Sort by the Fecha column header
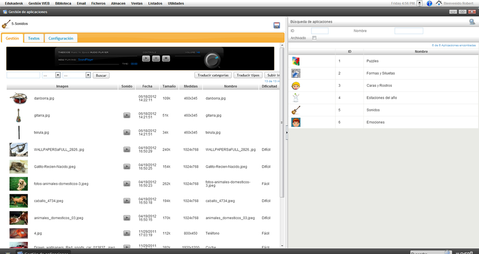The image size is (479, 254). 147,86
